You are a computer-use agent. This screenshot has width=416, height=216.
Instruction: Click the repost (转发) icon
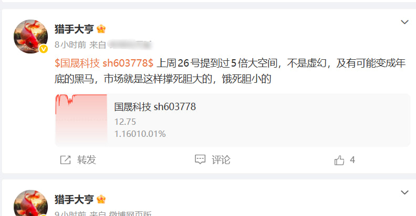(x=65, y=160)
